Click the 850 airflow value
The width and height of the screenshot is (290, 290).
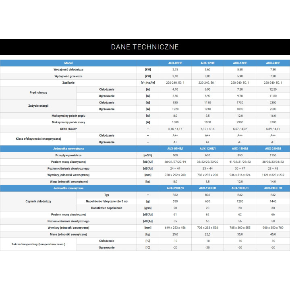point(240,155)
